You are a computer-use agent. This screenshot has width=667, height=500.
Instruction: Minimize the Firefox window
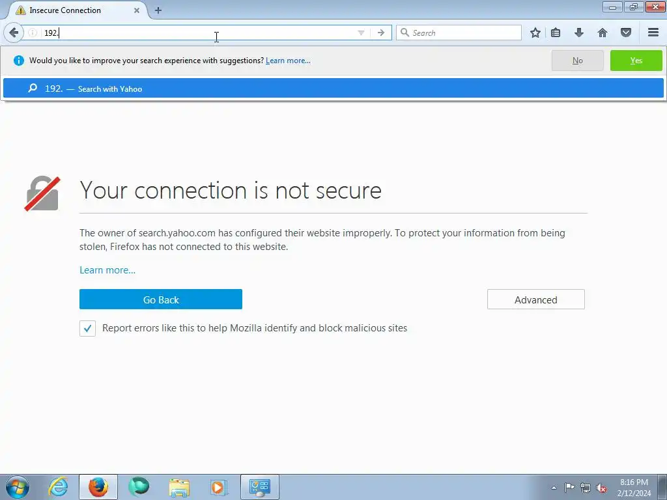[612, 7]
